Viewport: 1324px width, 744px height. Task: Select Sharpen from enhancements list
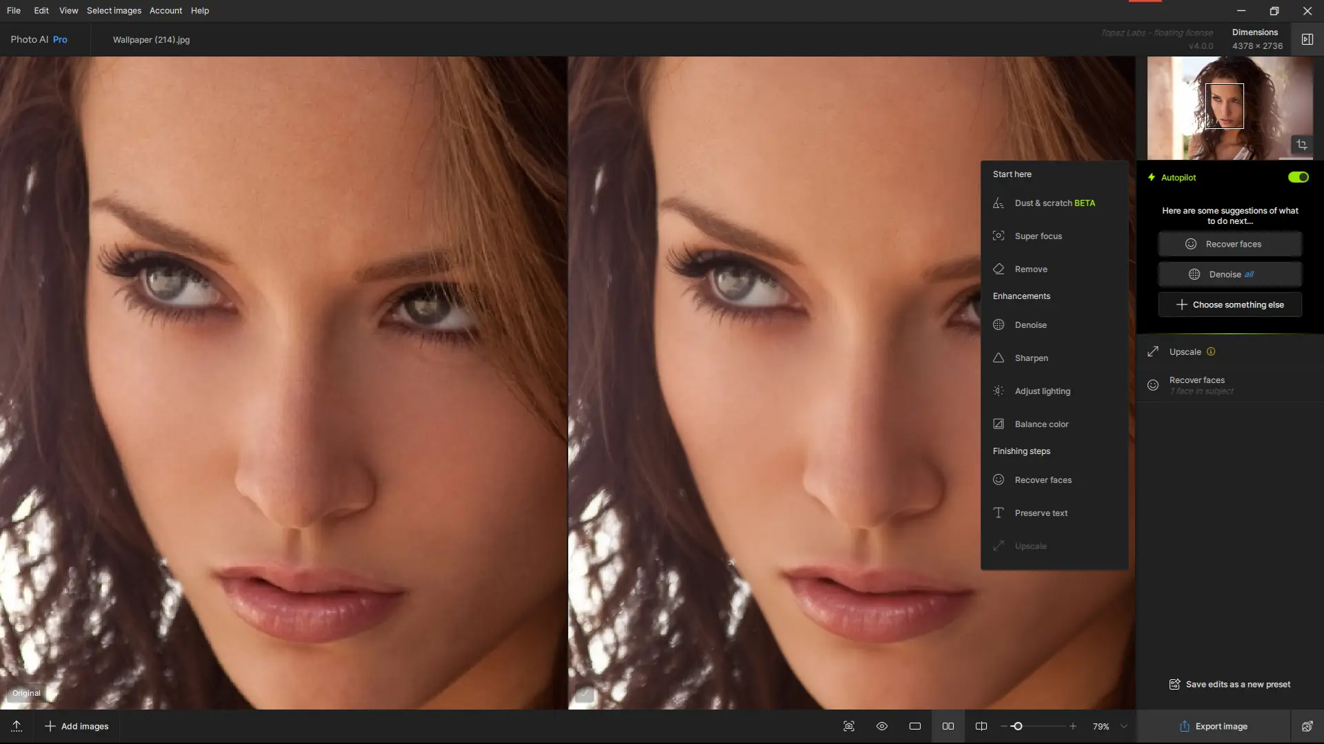[1031, 358]
